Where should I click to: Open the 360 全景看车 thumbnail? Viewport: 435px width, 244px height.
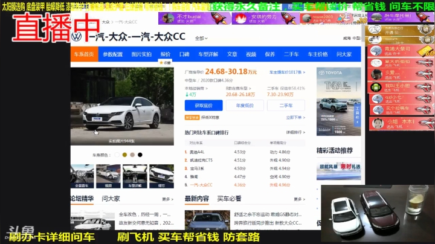click(82, 176)
